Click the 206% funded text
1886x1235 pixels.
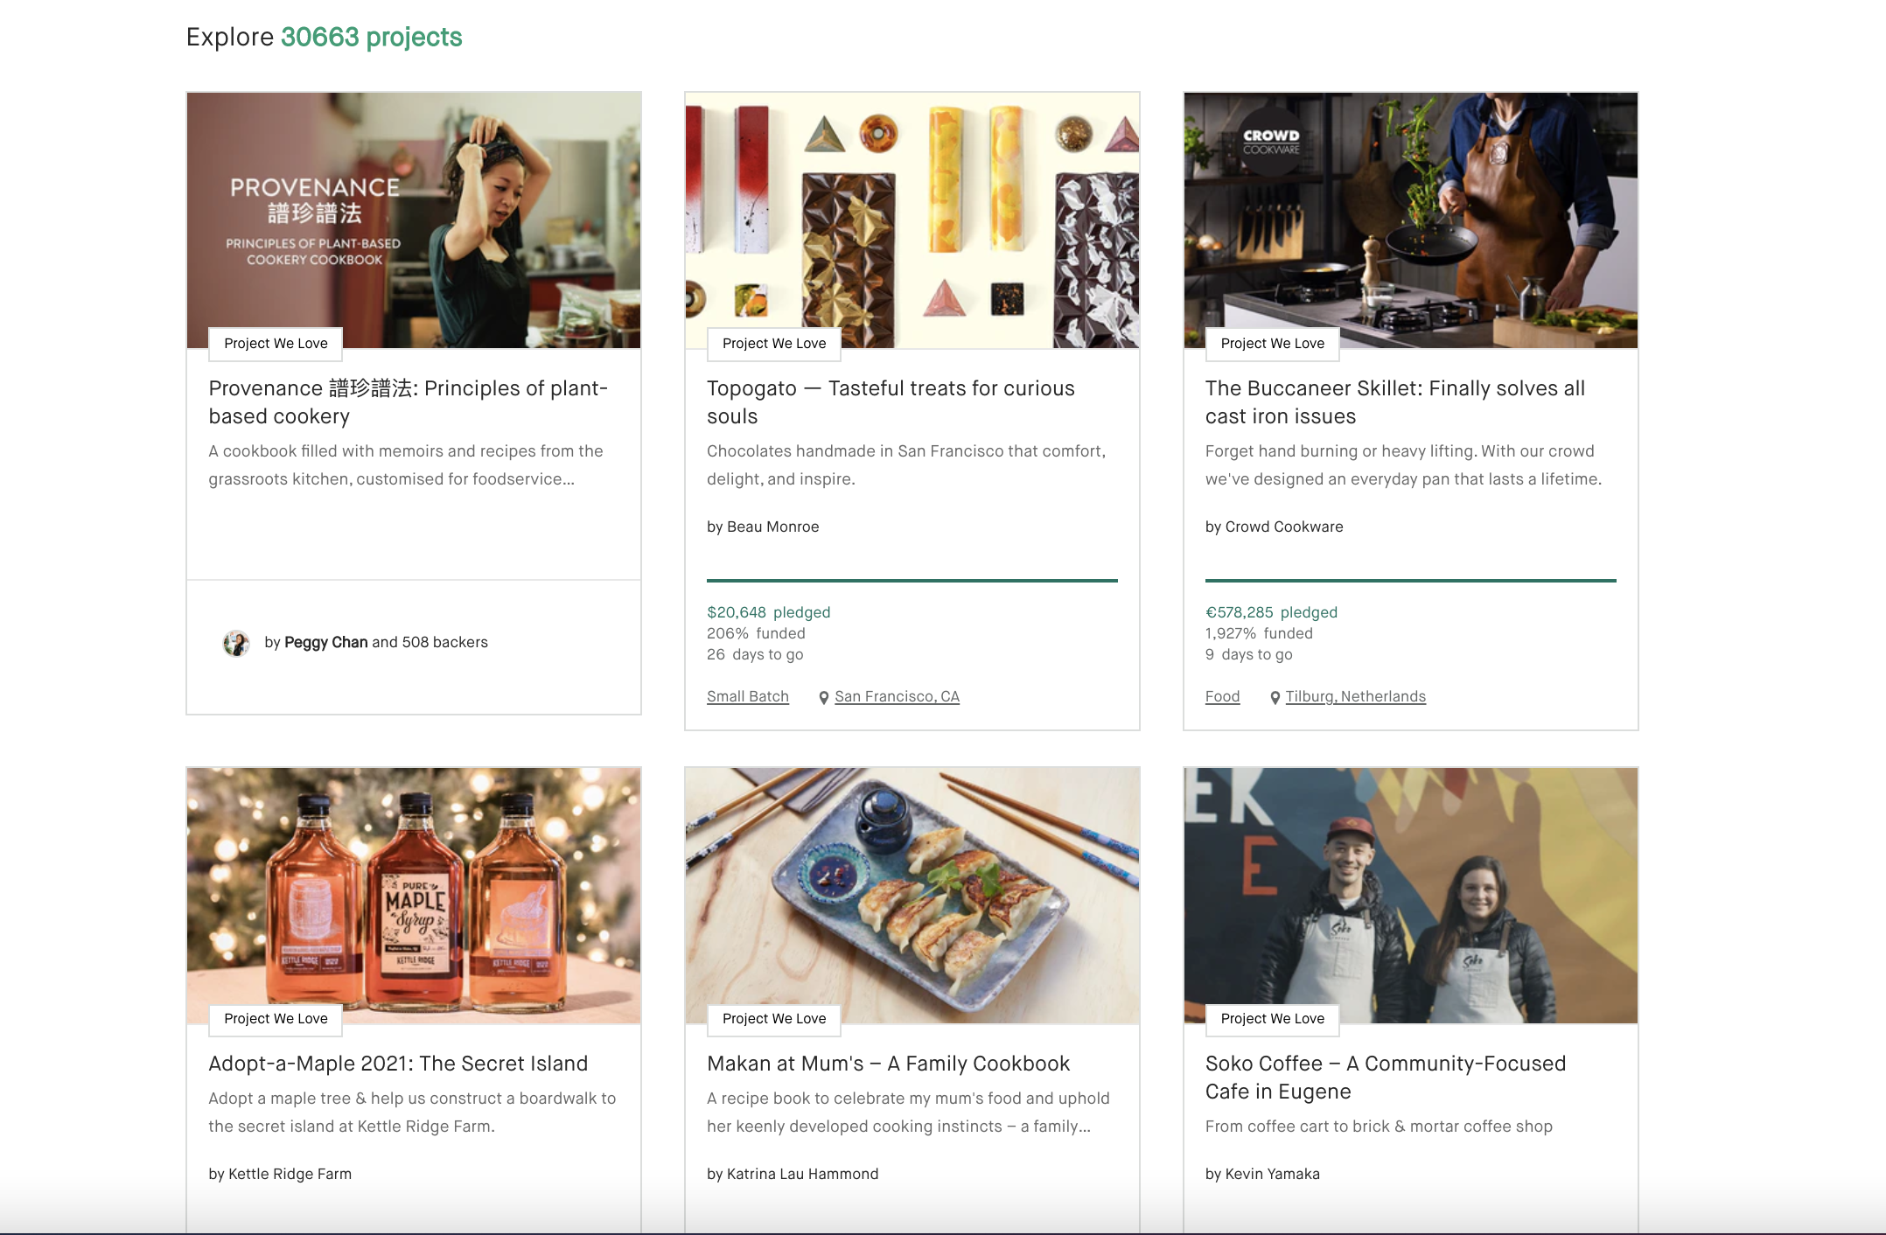(756, 633)
